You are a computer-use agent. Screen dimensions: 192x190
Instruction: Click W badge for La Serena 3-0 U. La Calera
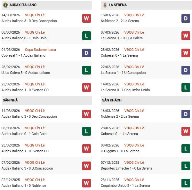[x=186, y=36]
